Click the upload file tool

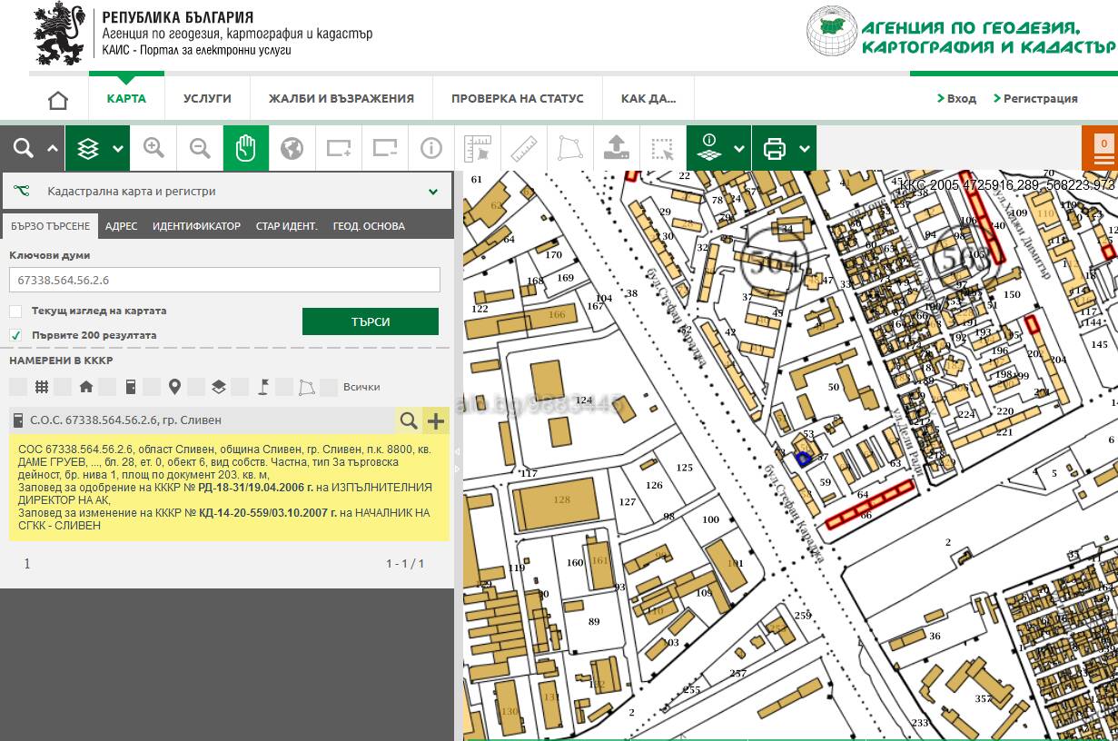click(x=617, y=148)
